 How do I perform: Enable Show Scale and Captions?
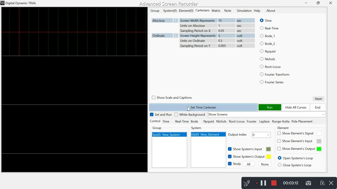pyautogui.click(x=154, y=98)
